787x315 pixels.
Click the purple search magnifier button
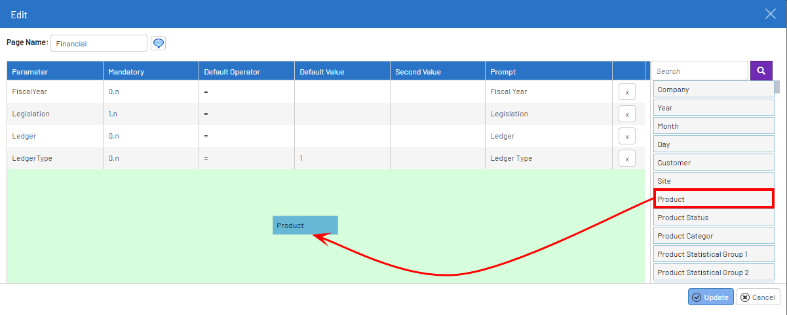point(761,71)
